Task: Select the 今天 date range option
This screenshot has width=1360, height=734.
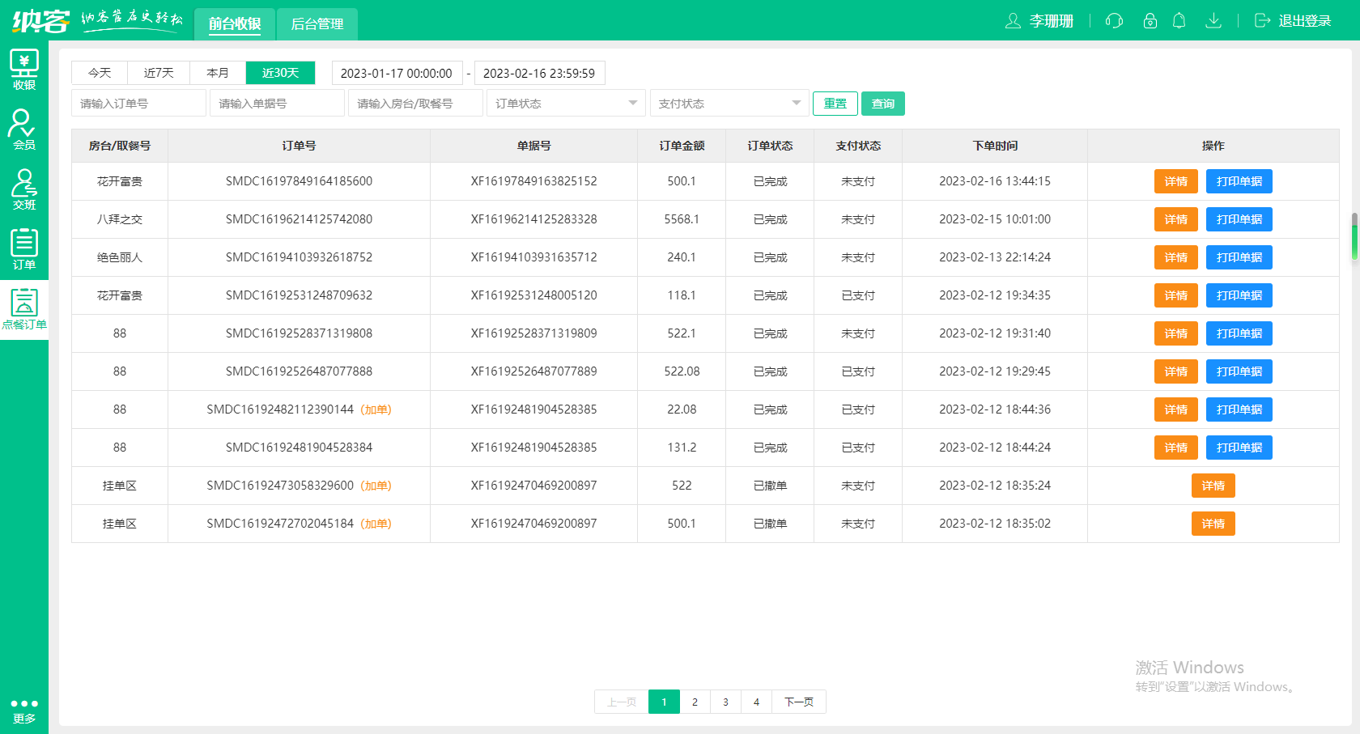Action: click(100, 73)
